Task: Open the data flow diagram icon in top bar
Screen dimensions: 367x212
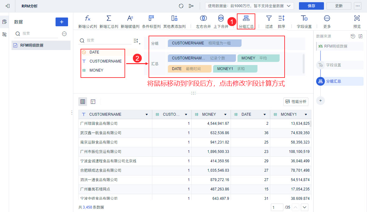Action: [191, 6]
